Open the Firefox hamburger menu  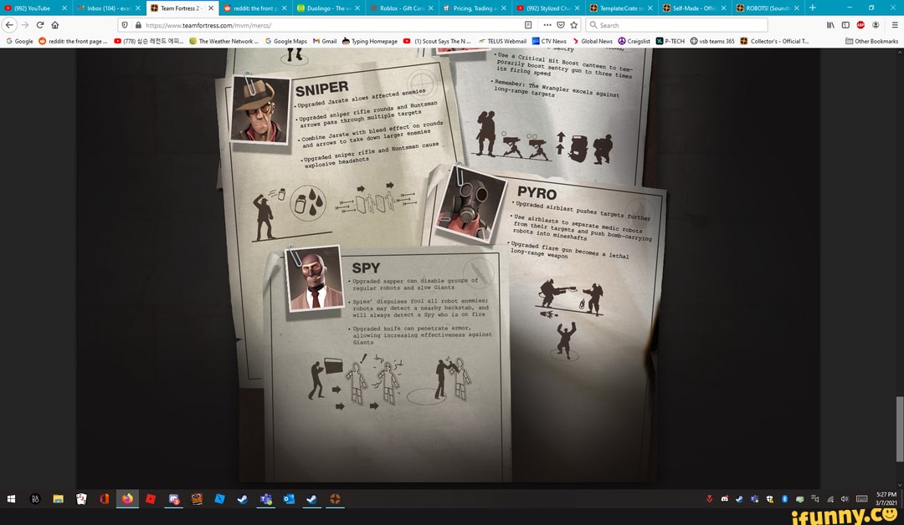894,25
